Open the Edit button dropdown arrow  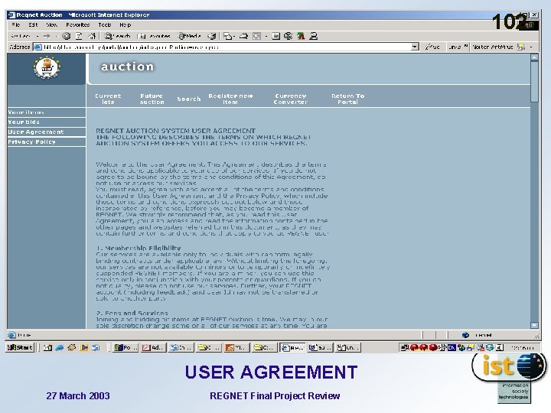tap(266, 36)
